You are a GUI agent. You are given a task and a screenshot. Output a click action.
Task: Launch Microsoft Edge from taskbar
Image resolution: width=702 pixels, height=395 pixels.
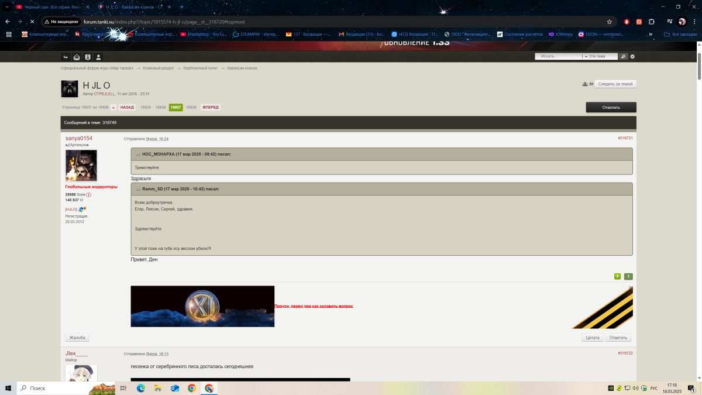tap(140, 388)
